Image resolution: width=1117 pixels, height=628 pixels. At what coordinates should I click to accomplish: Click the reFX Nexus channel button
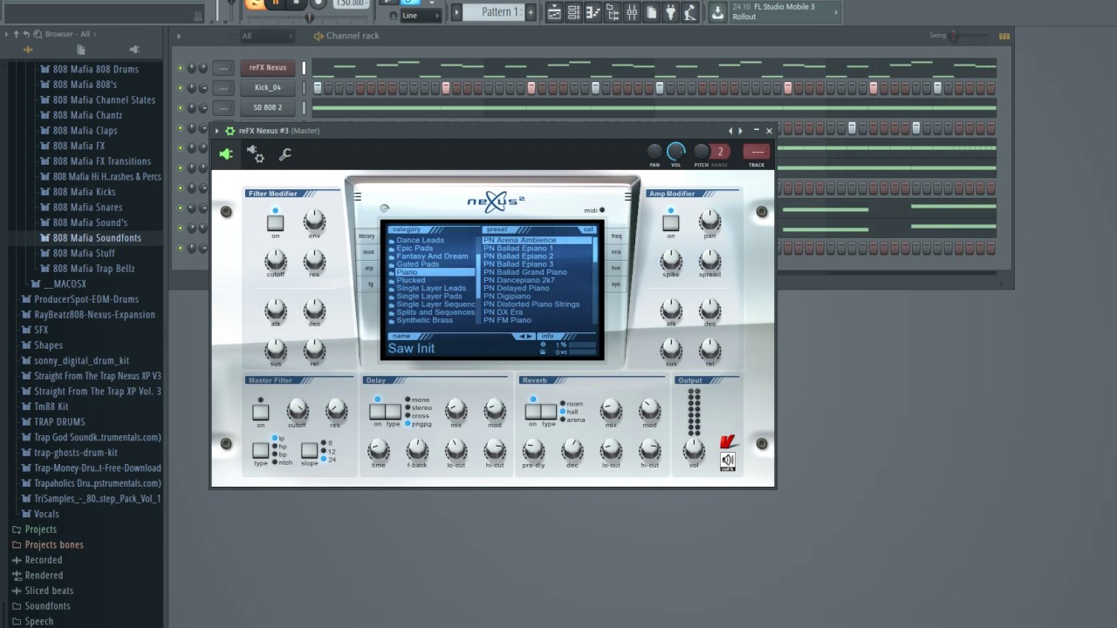(x=267, y=67)
